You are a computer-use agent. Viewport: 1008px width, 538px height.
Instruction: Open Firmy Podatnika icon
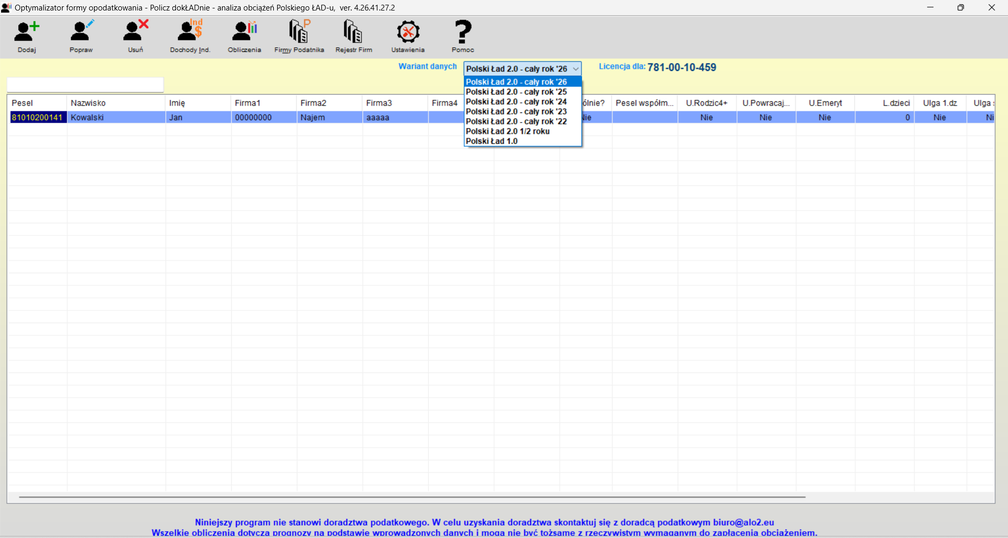pos(299,33)
